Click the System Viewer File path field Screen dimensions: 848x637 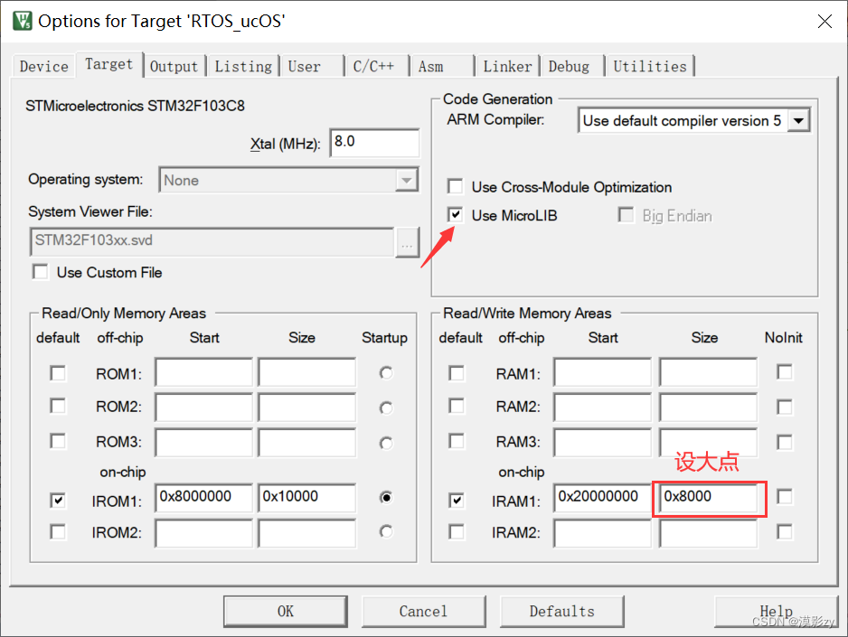[212, 241]
